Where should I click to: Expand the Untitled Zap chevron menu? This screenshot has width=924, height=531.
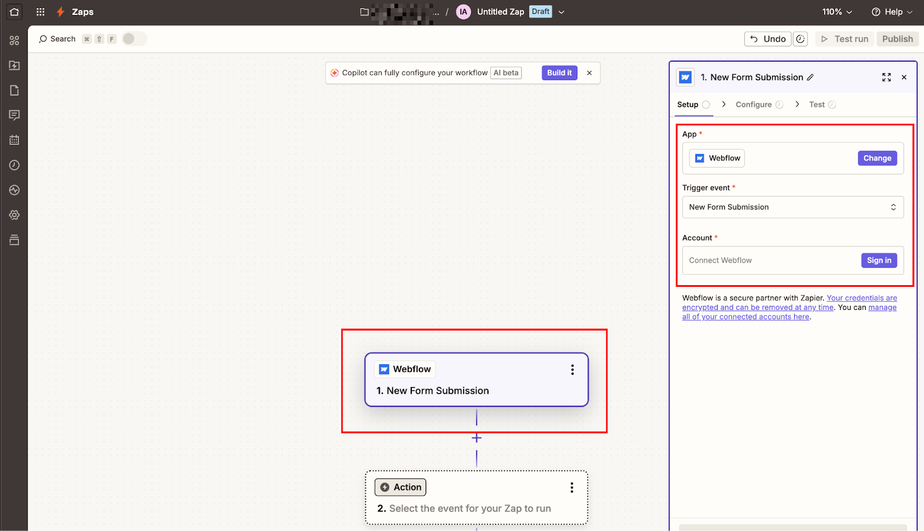click(561, 12)
